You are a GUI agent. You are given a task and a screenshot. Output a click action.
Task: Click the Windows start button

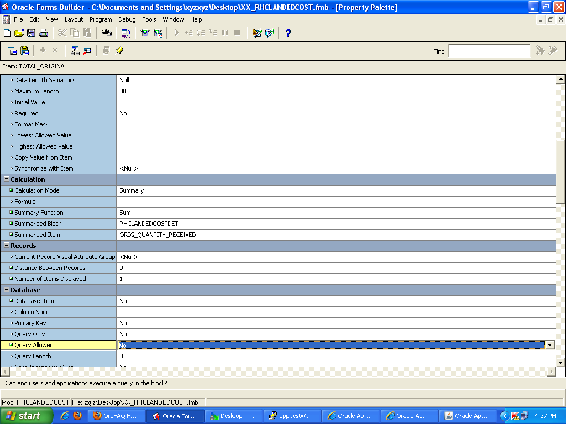pyautogui.click(x=27, y=416)
